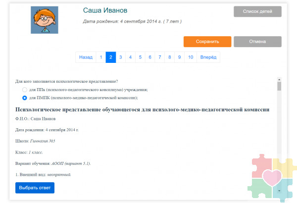The width and height of the screenshot is (297, 203).
Task: Select the ППк учреждения radio option
Action: pos(25,90)
